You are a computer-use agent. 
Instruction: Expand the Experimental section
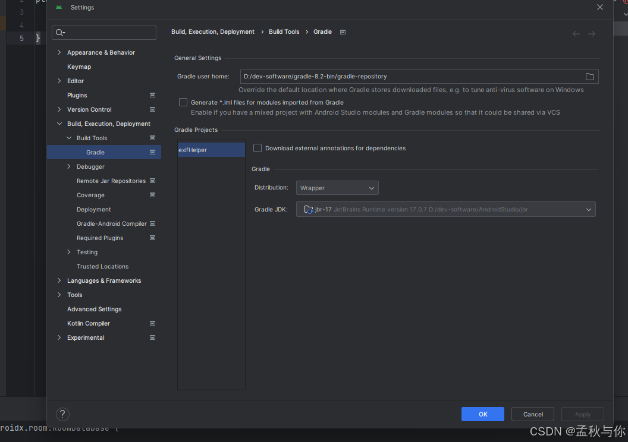point(59,337)
